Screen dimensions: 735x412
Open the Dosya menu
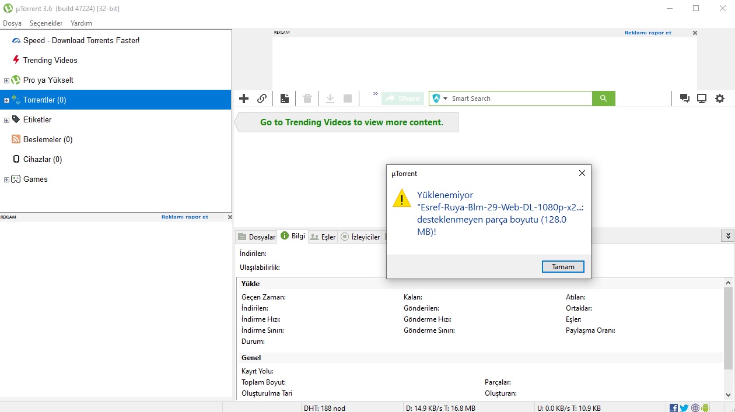click(x=12, y=23)
